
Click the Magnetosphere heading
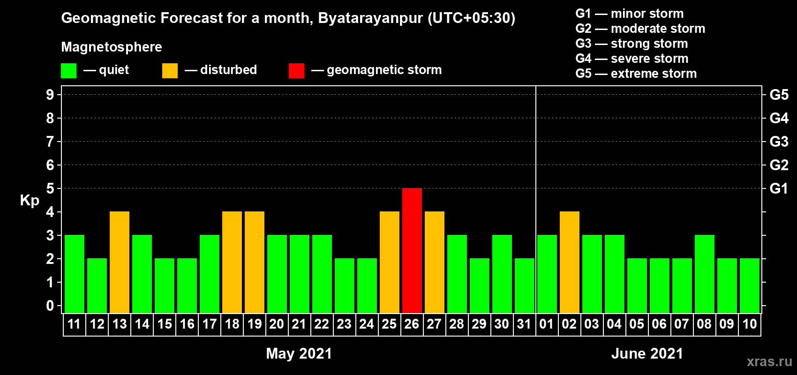click(112, 47)
